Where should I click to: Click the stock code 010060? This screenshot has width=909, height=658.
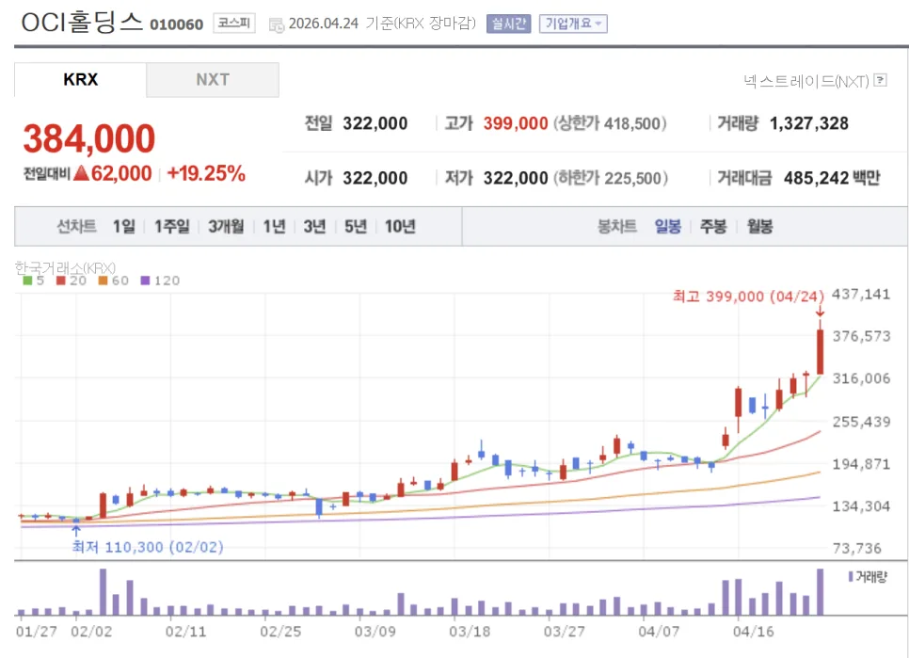click(176, 24)
